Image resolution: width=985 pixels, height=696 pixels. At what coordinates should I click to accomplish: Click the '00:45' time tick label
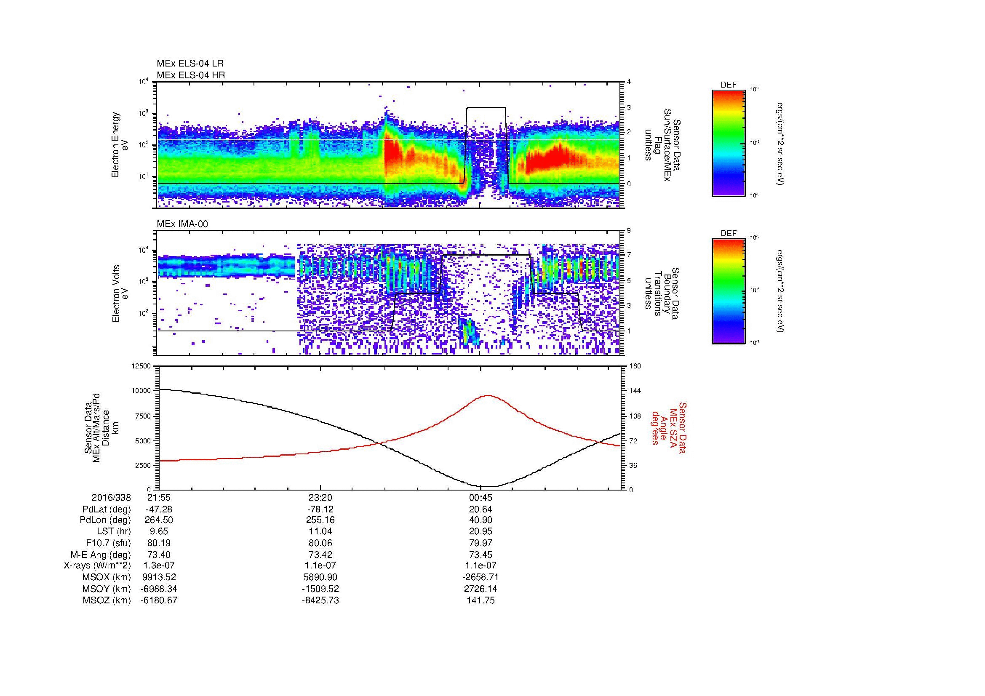point(481,498)
